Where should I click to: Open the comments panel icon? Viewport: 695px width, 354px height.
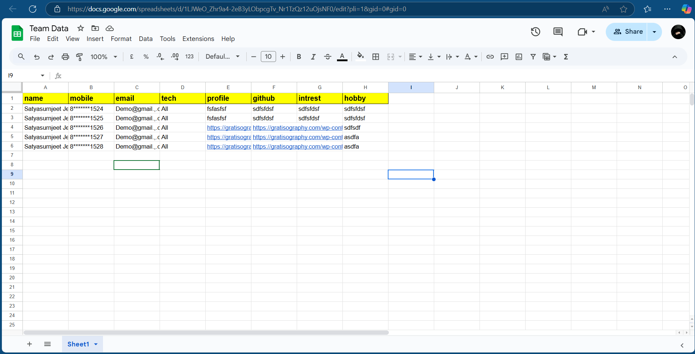tap(558, 32)
